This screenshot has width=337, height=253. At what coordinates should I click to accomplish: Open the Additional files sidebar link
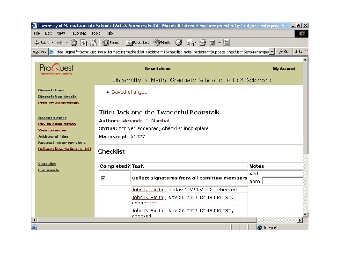(53, 136)
